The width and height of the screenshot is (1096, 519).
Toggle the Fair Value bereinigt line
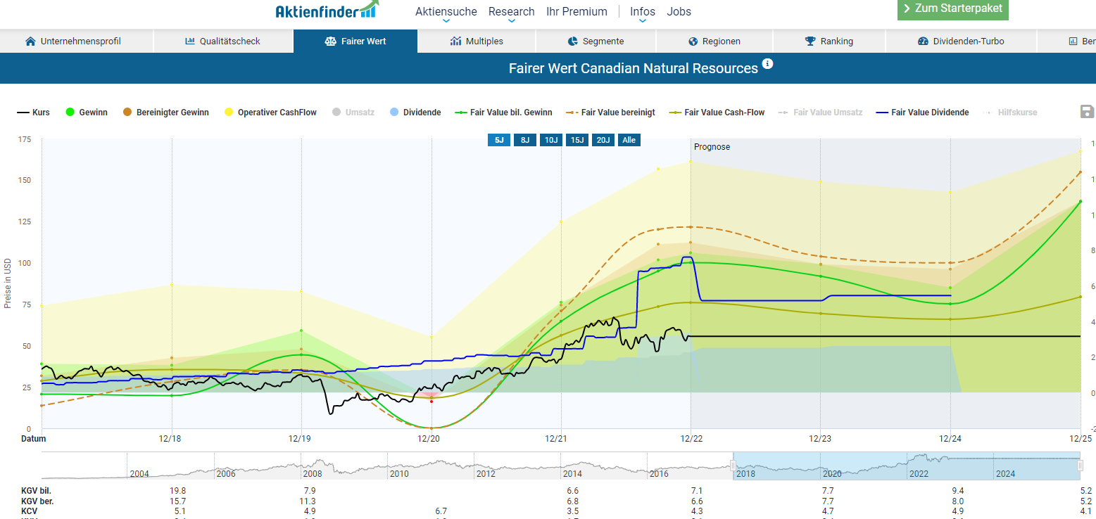tap(610, 113)
